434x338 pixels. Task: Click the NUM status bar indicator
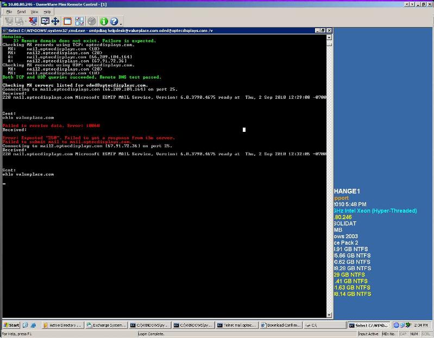414,334
